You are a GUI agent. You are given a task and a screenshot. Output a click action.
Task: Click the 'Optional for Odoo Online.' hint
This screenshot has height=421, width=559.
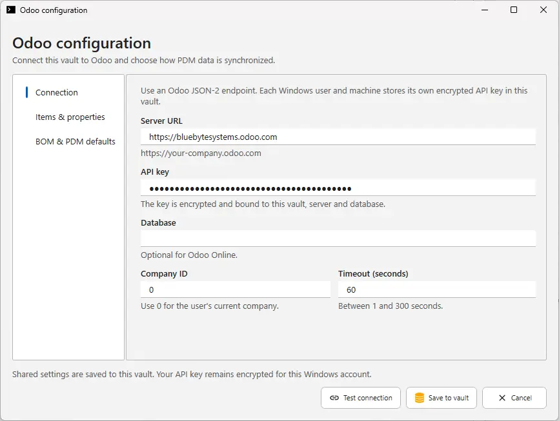(x=189, y=255)
